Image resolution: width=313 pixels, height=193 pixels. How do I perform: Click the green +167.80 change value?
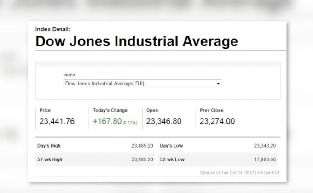point(107,121)
